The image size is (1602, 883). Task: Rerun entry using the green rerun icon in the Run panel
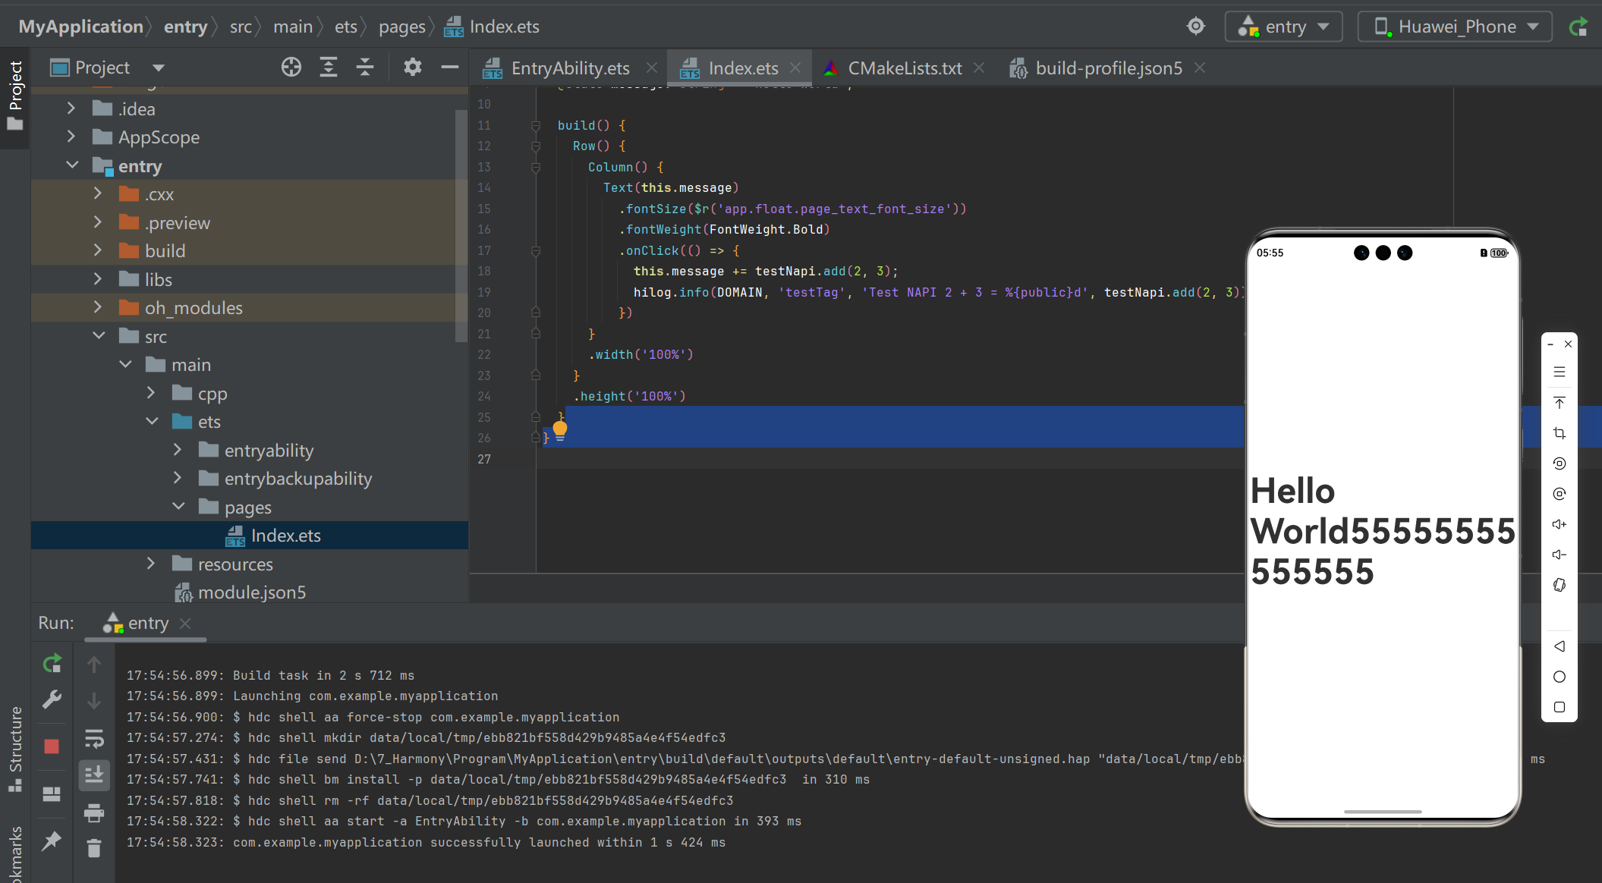point(52,665)
